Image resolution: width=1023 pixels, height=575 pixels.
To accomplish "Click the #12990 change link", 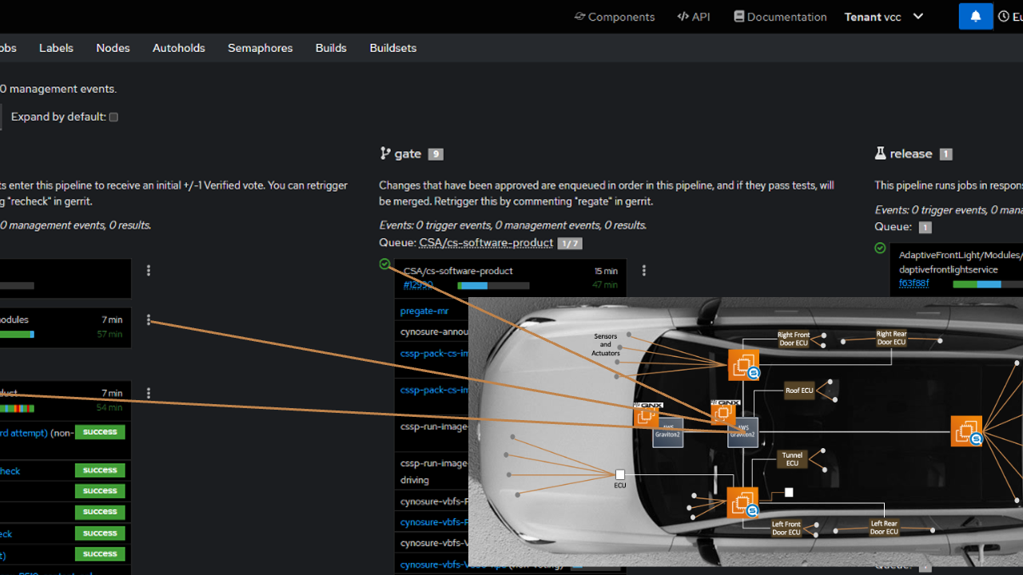I will (x=416, y=284).
